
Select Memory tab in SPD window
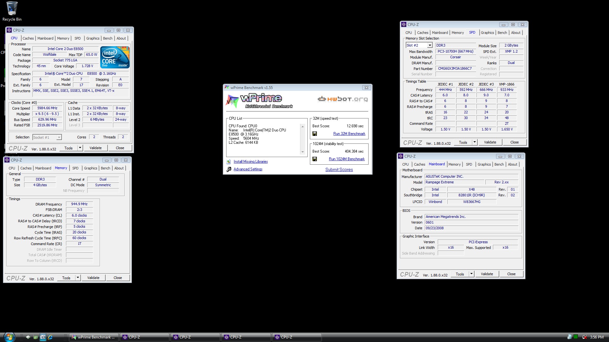(x=457, y=33)
